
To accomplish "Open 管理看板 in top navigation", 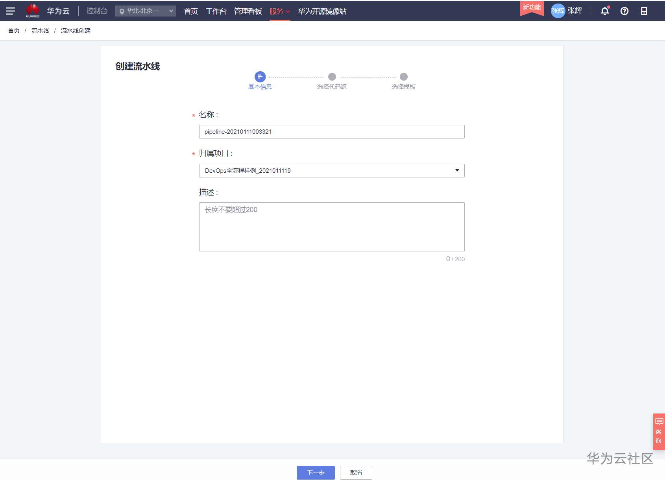I will [x=248, y=11].
